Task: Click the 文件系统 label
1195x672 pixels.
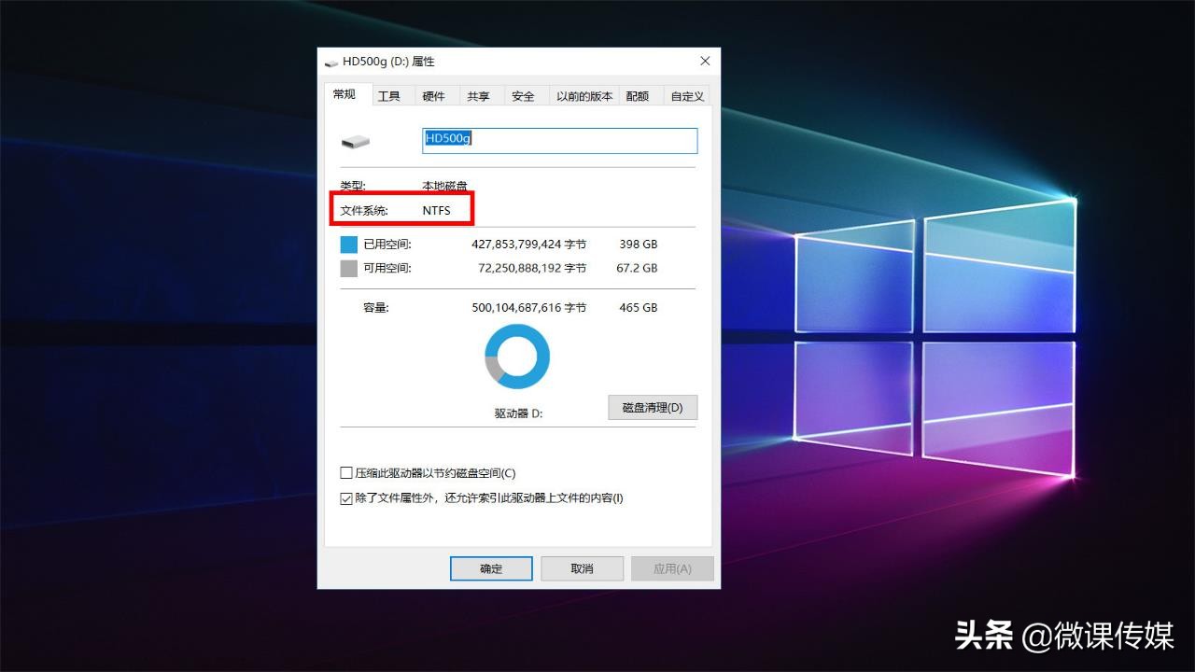Action: (x=364, y=211)
